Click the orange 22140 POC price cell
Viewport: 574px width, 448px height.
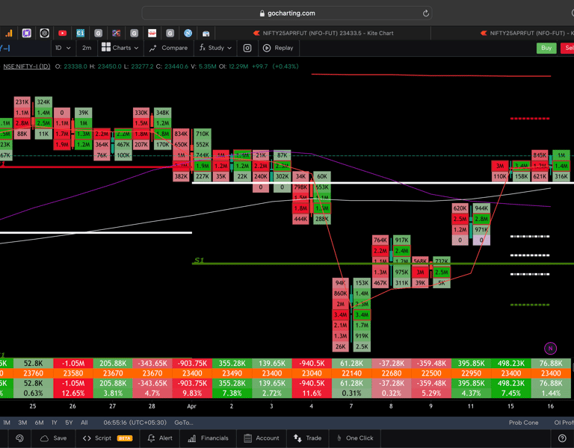coord(351,373)
